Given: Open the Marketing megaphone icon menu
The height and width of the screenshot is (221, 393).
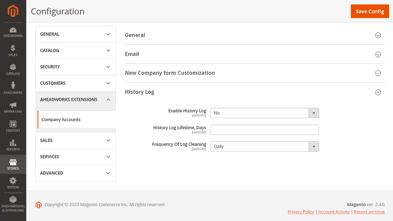Looking at the screenshot, I should pos(13,107).
